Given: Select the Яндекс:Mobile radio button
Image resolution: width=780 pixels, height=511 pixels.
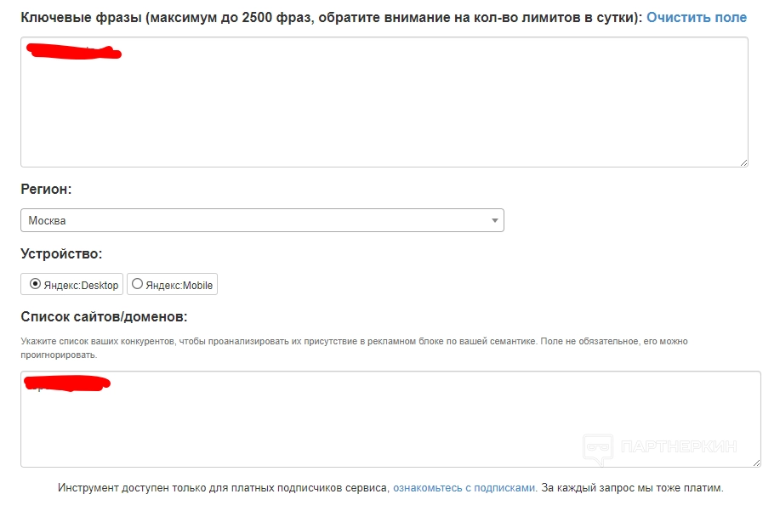Looking at the screenshot, I should point(138,285).
